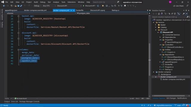Open the MO account avatar
Viewport: 191px width, 107px height.
coord(170,2)
